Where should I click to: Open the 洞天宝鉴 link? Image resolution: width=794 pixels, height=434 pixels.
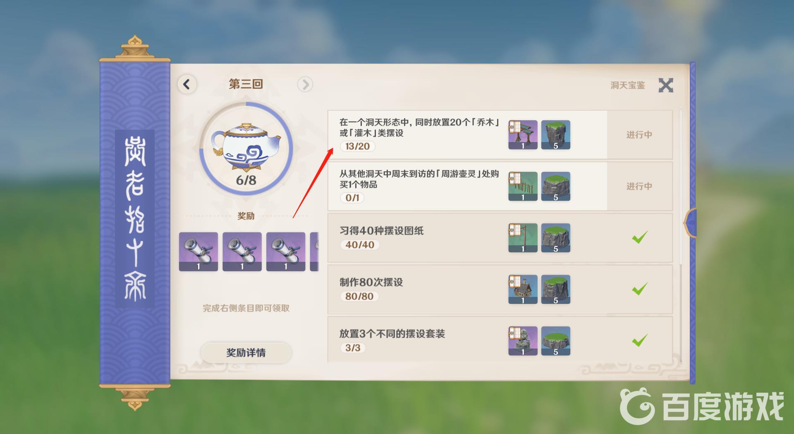coord(628,85)
